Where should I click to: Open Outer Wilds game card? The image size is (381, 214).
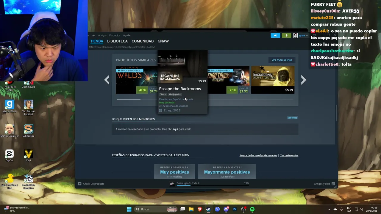tap(136, 80)
